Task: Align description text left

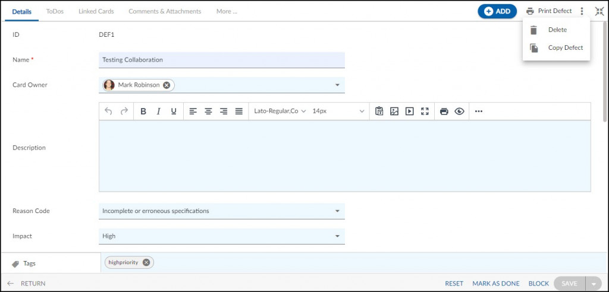Action: 193,112
